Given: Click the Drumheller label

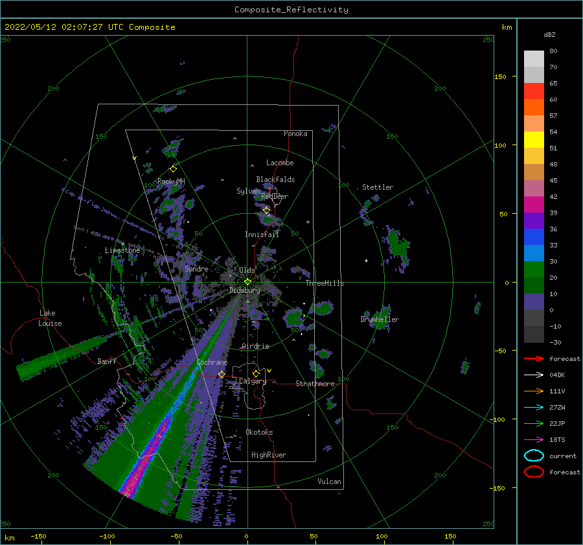Looking at the screenshot, I should click(x=380, y=319).
